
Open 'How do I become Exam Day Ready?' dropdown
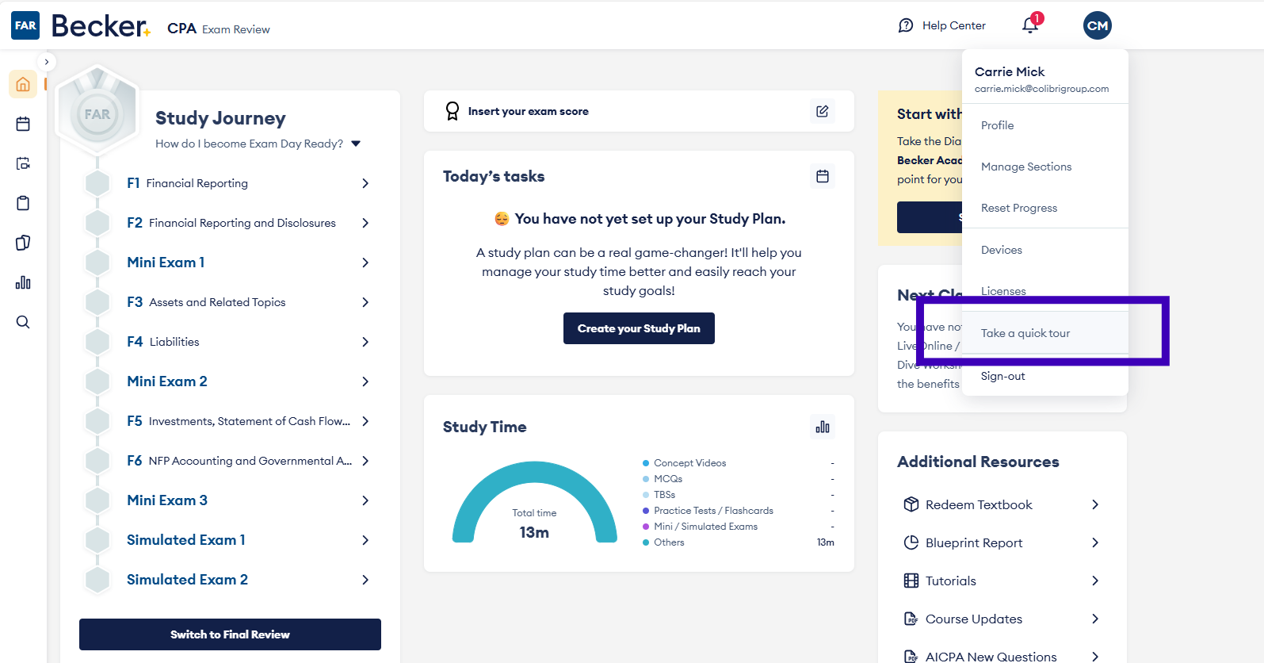(356, 144)
